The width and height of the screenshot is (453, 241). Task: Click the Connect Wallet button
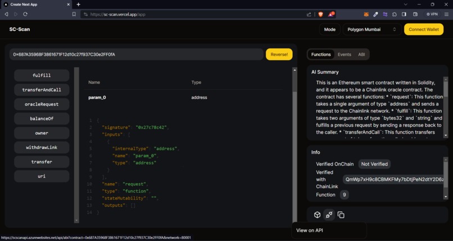tap(424, 29)
